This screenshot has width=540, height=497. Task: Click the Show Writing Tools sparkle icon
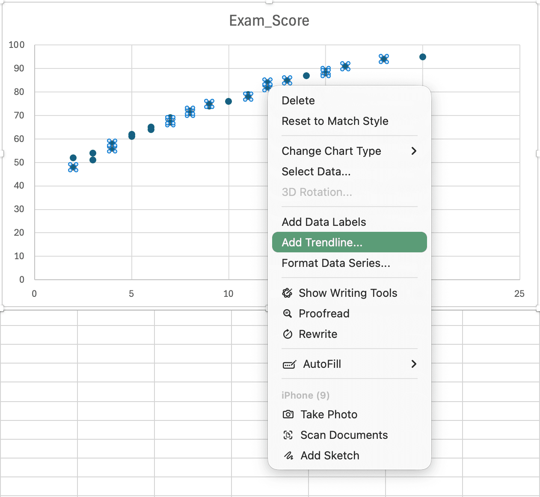(x=288, y=293)
